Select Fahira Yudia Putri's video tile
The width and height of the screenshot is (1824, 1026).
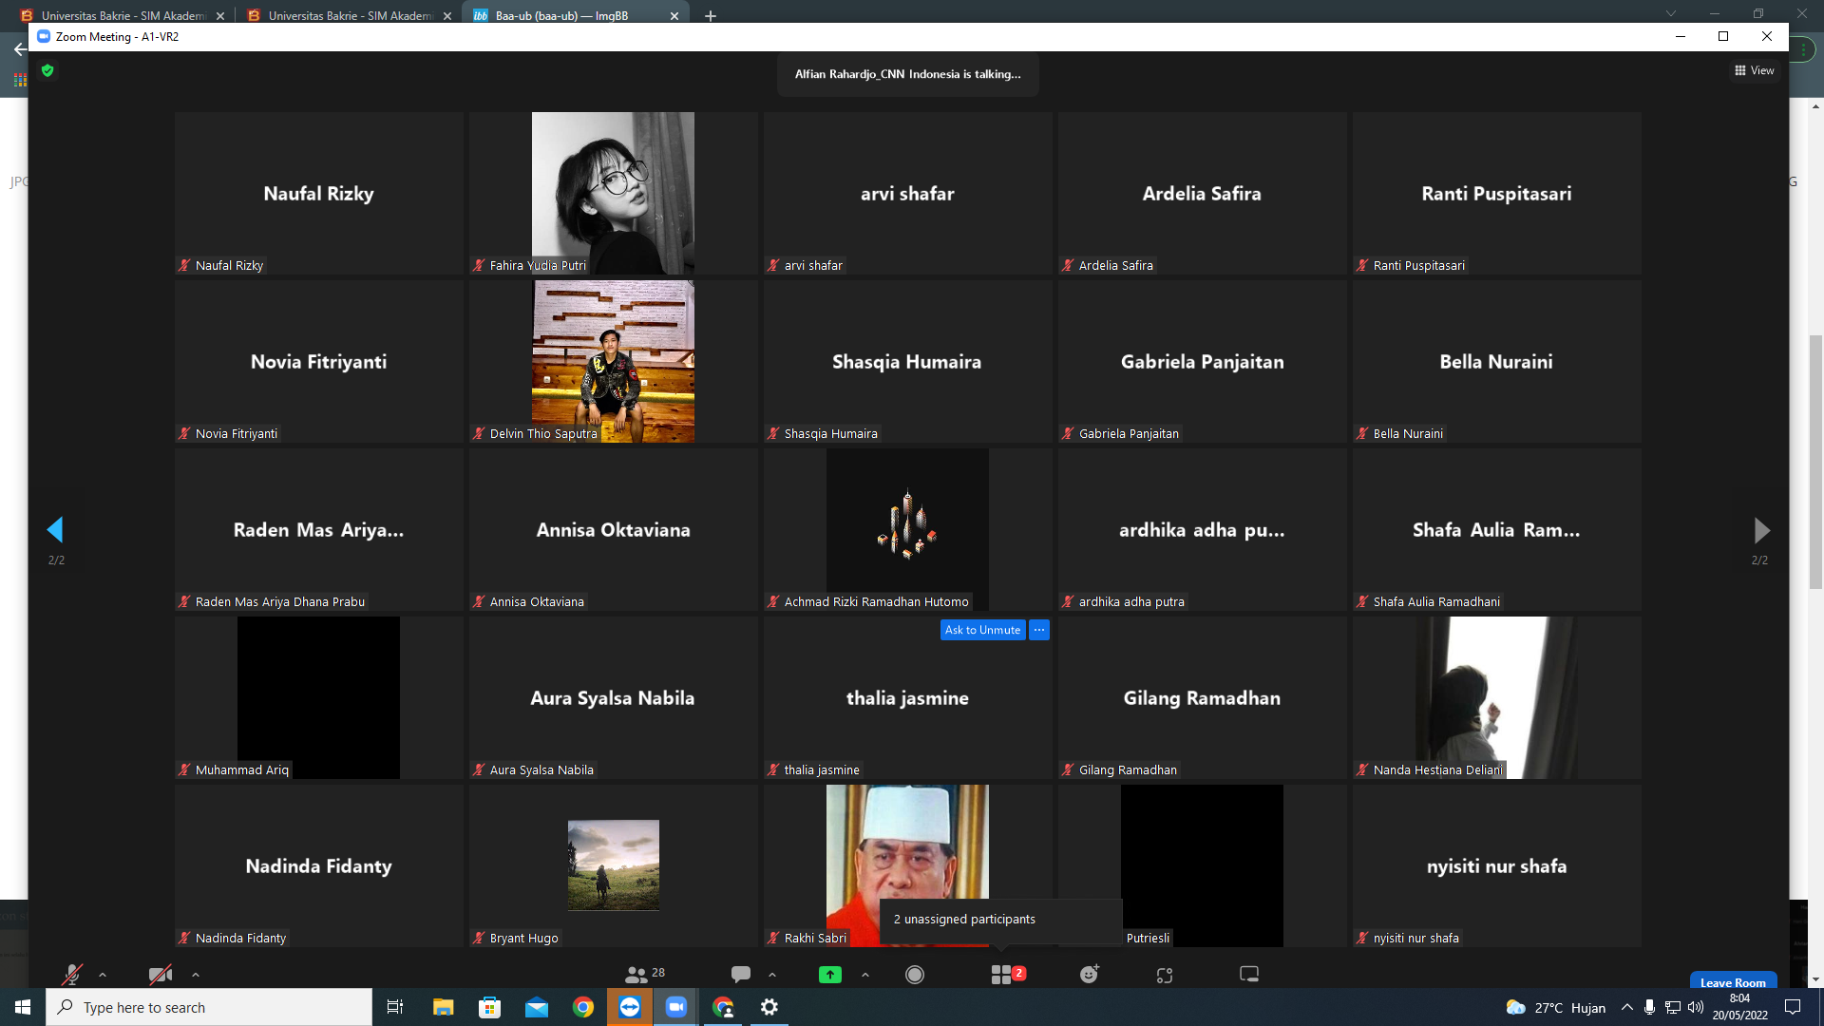(x=613, y=193)
